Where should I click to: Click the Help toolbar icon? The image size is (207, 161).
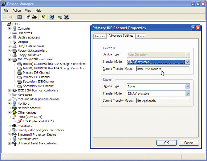(x=43, y=17)
